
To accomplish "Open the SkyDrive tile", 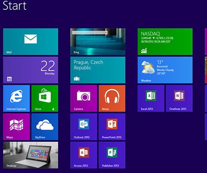I will click(45, 127).
